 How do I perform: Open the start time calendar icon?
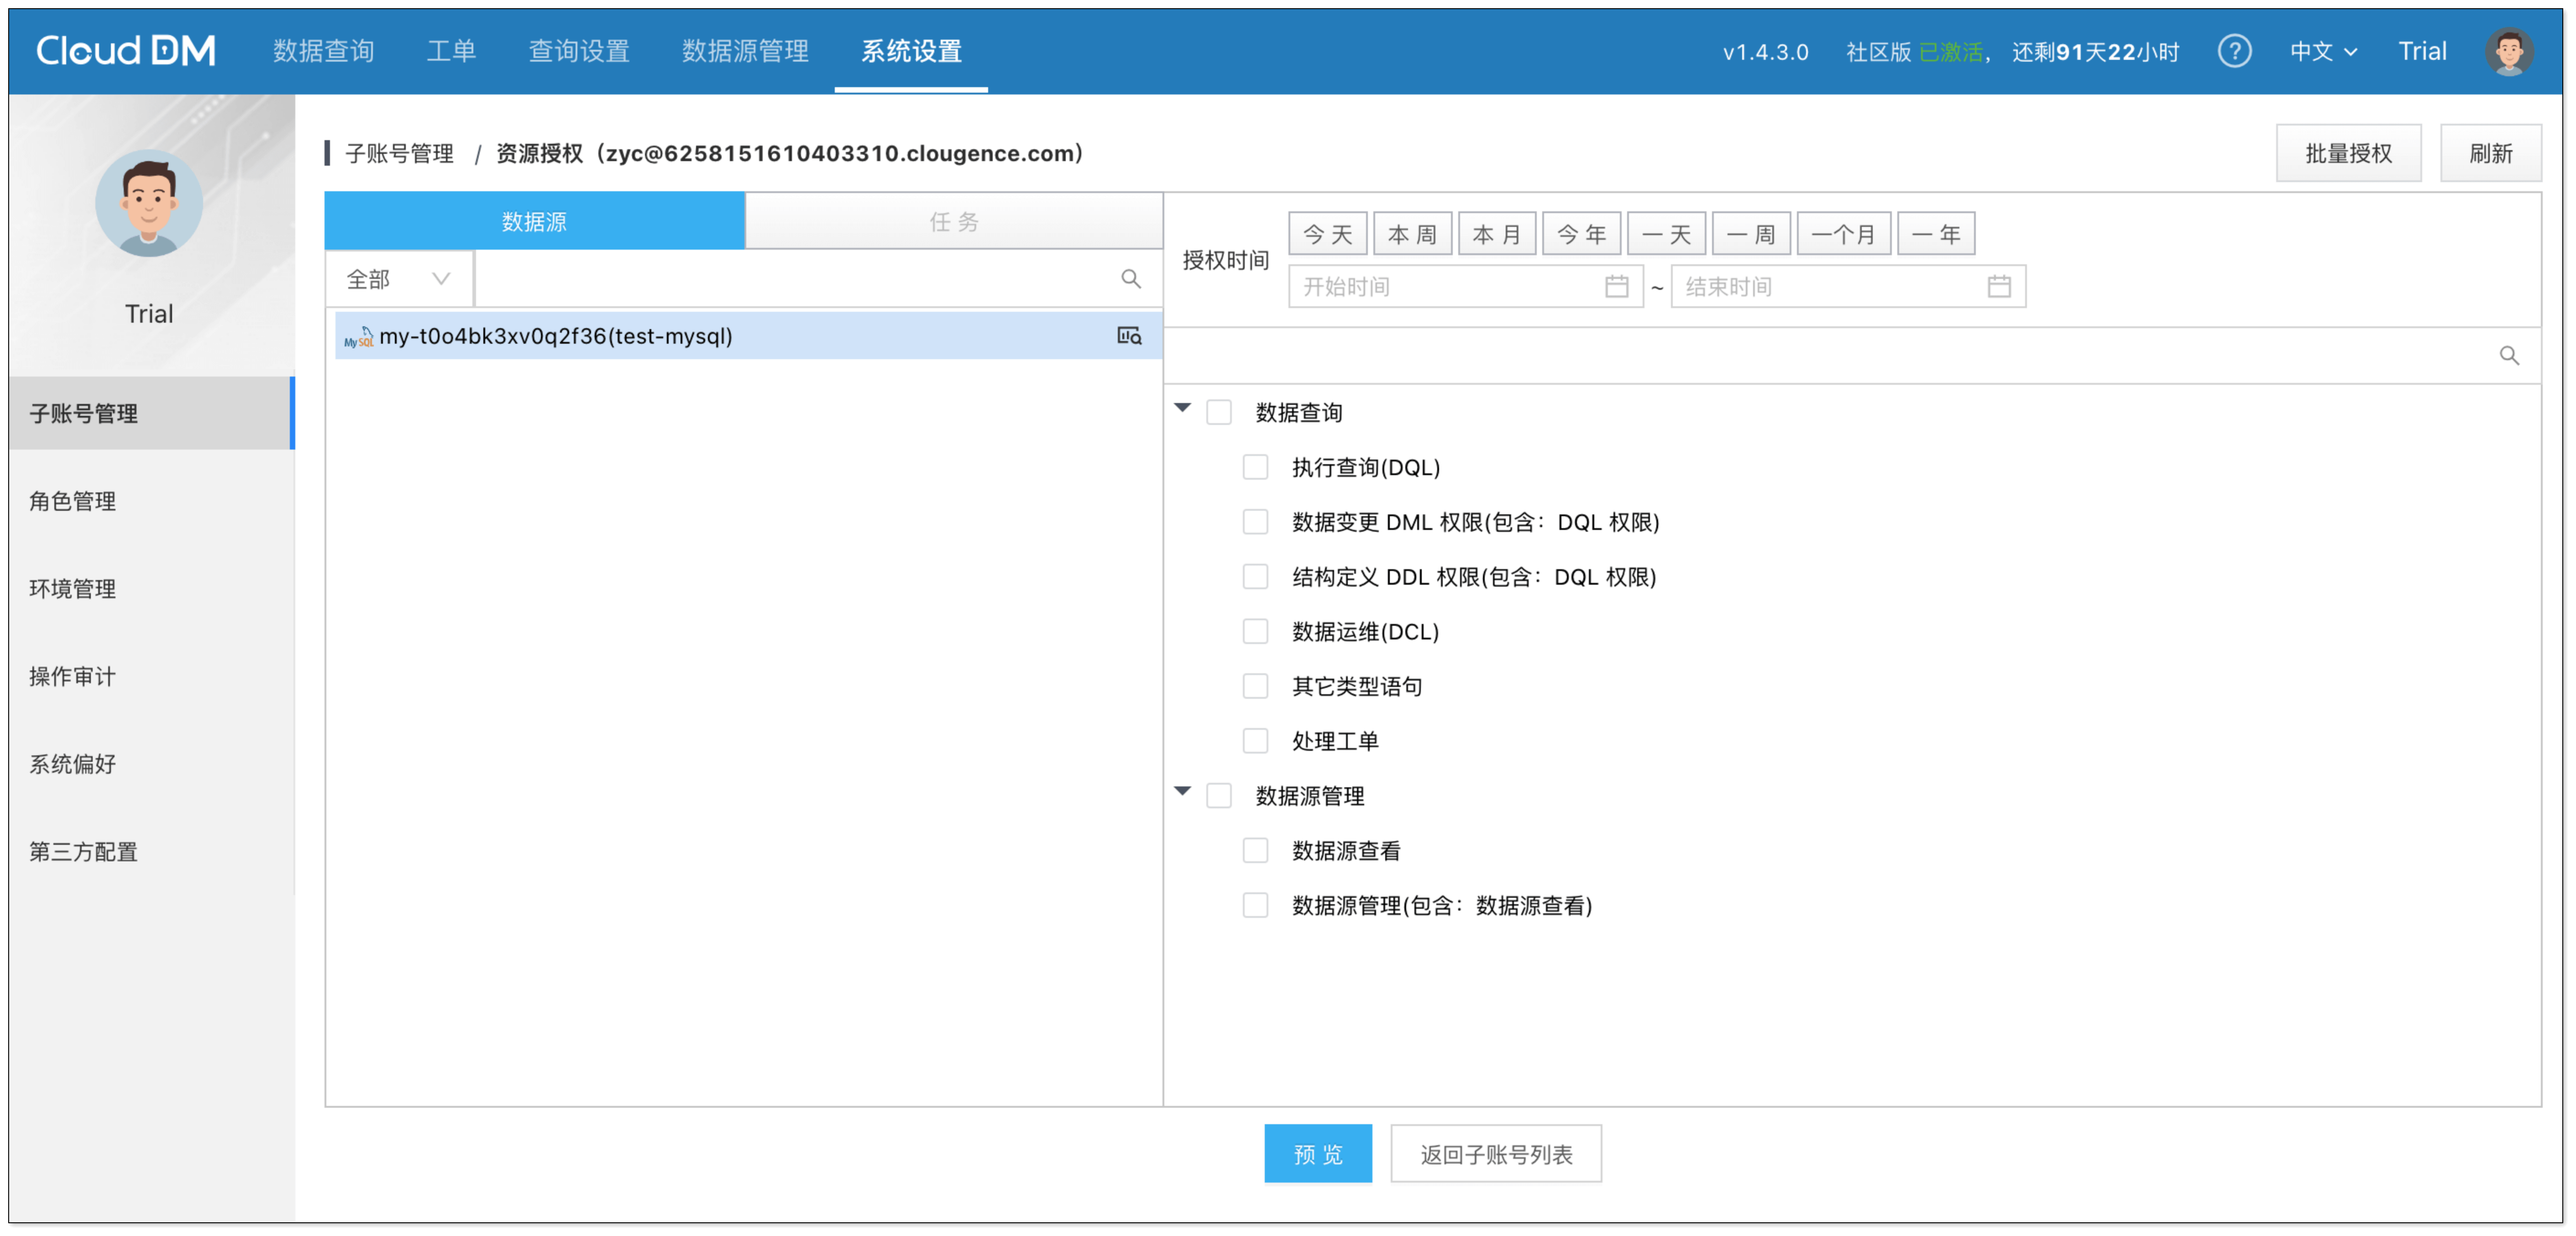(x=1616, y=287)
